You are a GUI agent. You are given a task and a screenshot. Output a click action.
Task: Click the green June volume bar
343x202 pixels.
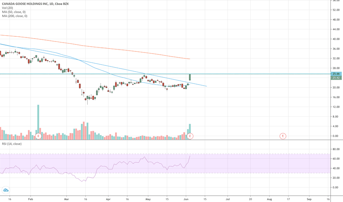pos(190,129)
